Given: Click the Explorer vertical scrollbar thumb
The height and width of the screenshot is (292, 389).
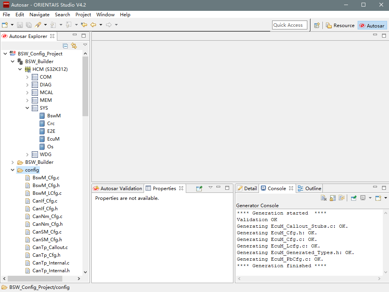Looking at the screenshot, I should [86, 86].
